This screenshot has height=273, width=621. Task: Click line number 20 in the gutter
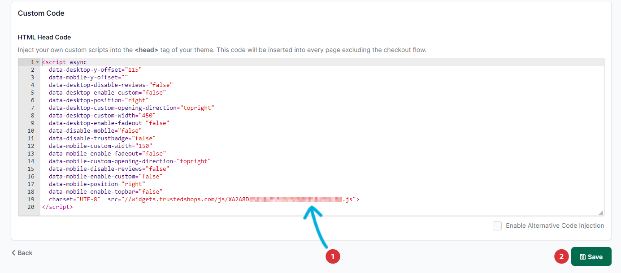pyautogui.click(x=31, y=207)
